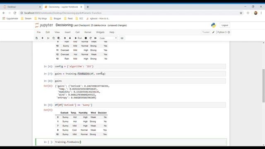Insert a cell below with the plus icon
Screen dimensions: 265x149
pyautogui.click(x=42, y=38)
